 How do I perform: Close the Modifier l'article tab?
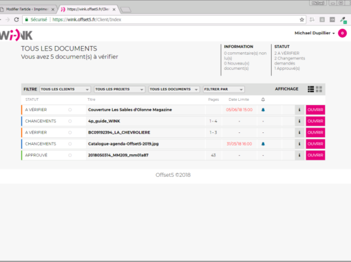click(x=53, y=10)
